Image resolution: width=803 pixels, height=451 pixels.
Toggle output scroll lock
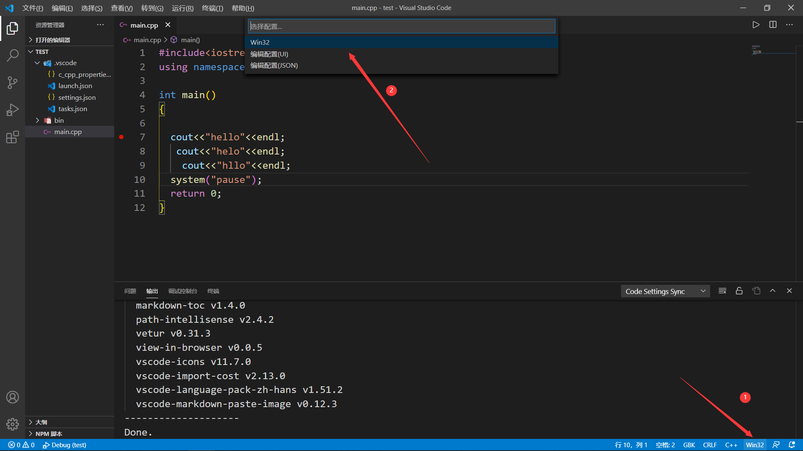(x=739, y=291)
